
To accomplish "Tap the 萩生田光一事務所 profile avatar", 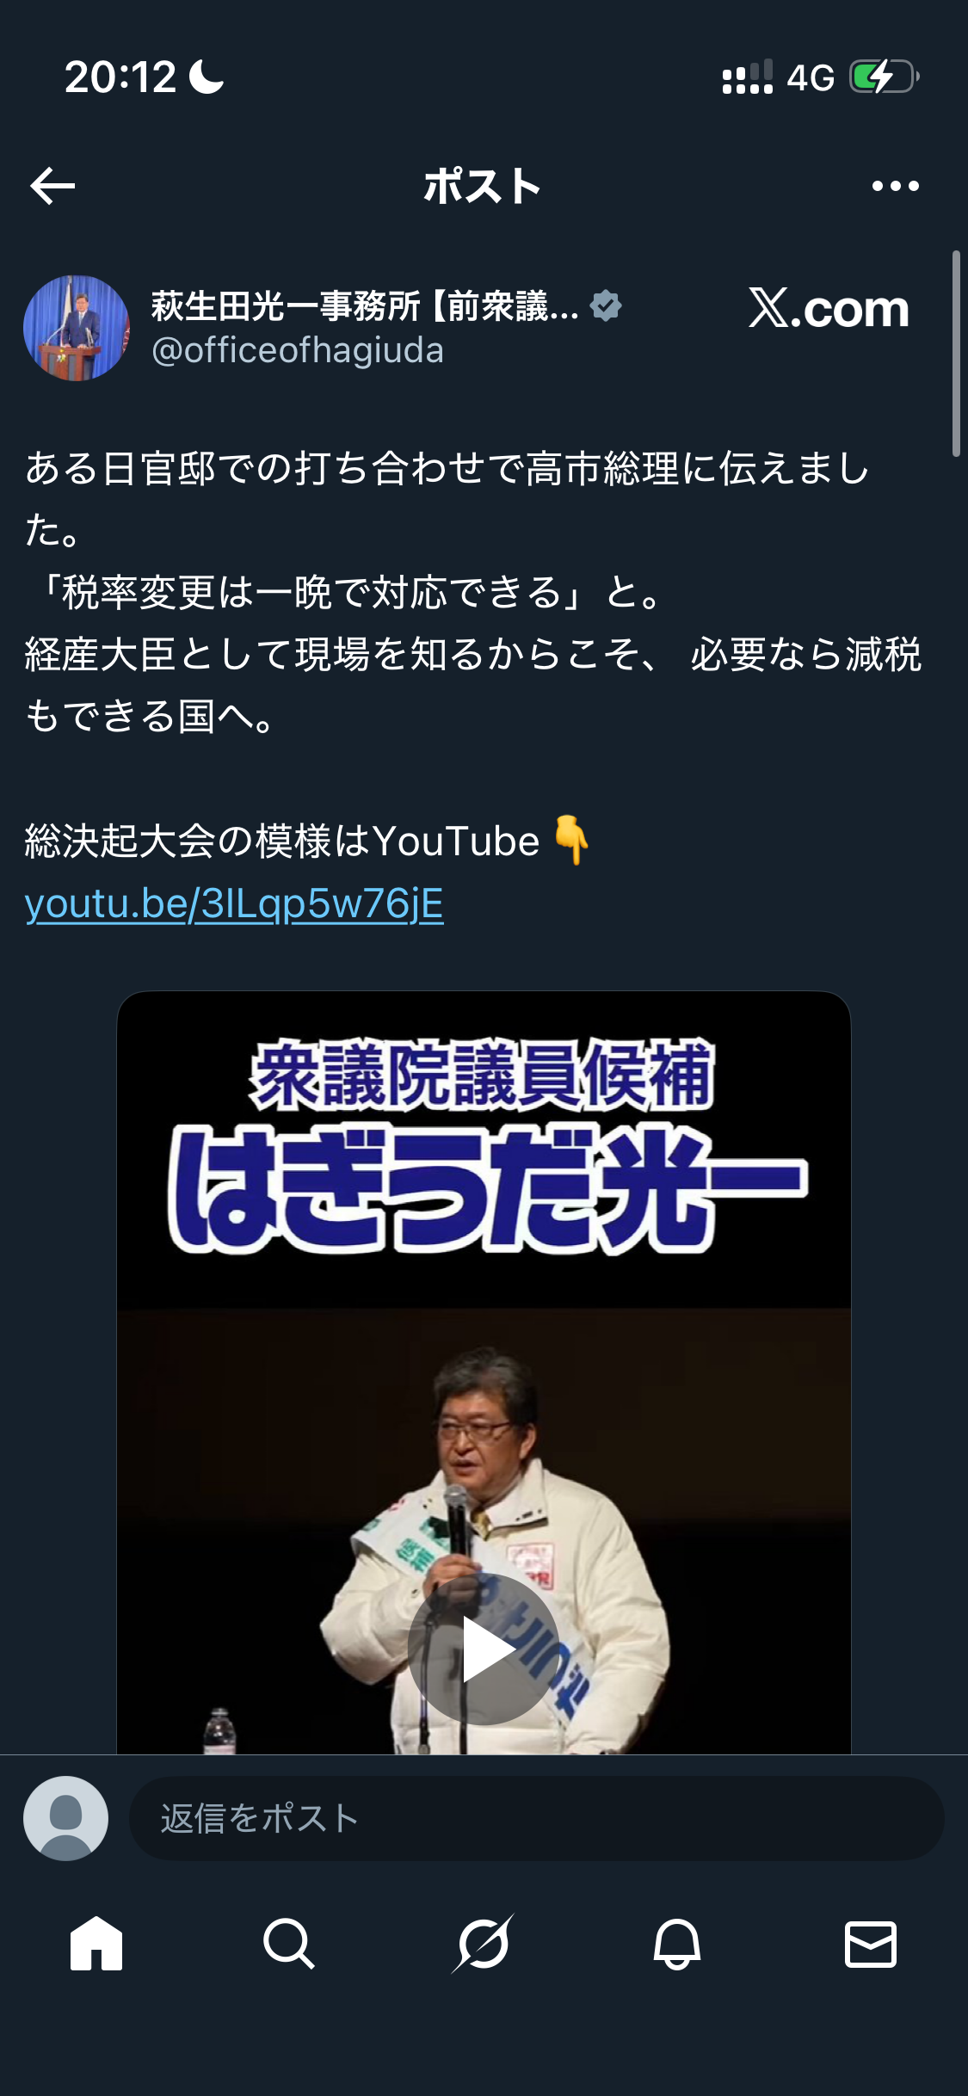I will (x=77, y=328).
